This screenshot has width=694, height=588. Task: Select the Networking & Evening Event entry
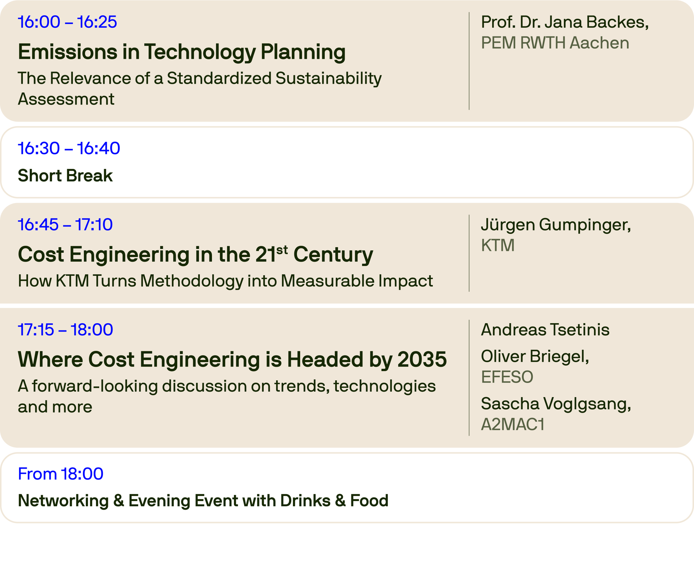203,501
